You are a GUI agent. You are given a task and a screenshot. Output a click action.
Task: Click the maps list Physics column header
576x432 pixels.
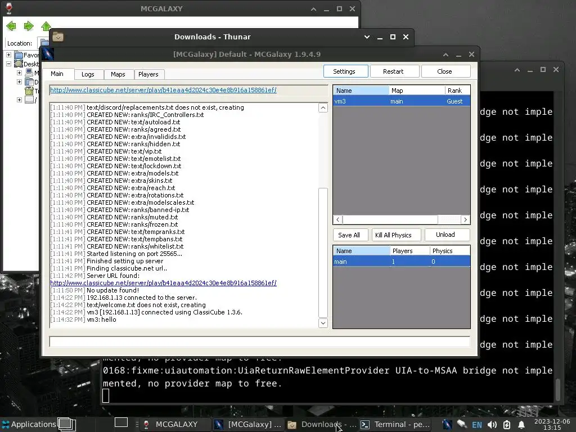(x=450, y=251)
